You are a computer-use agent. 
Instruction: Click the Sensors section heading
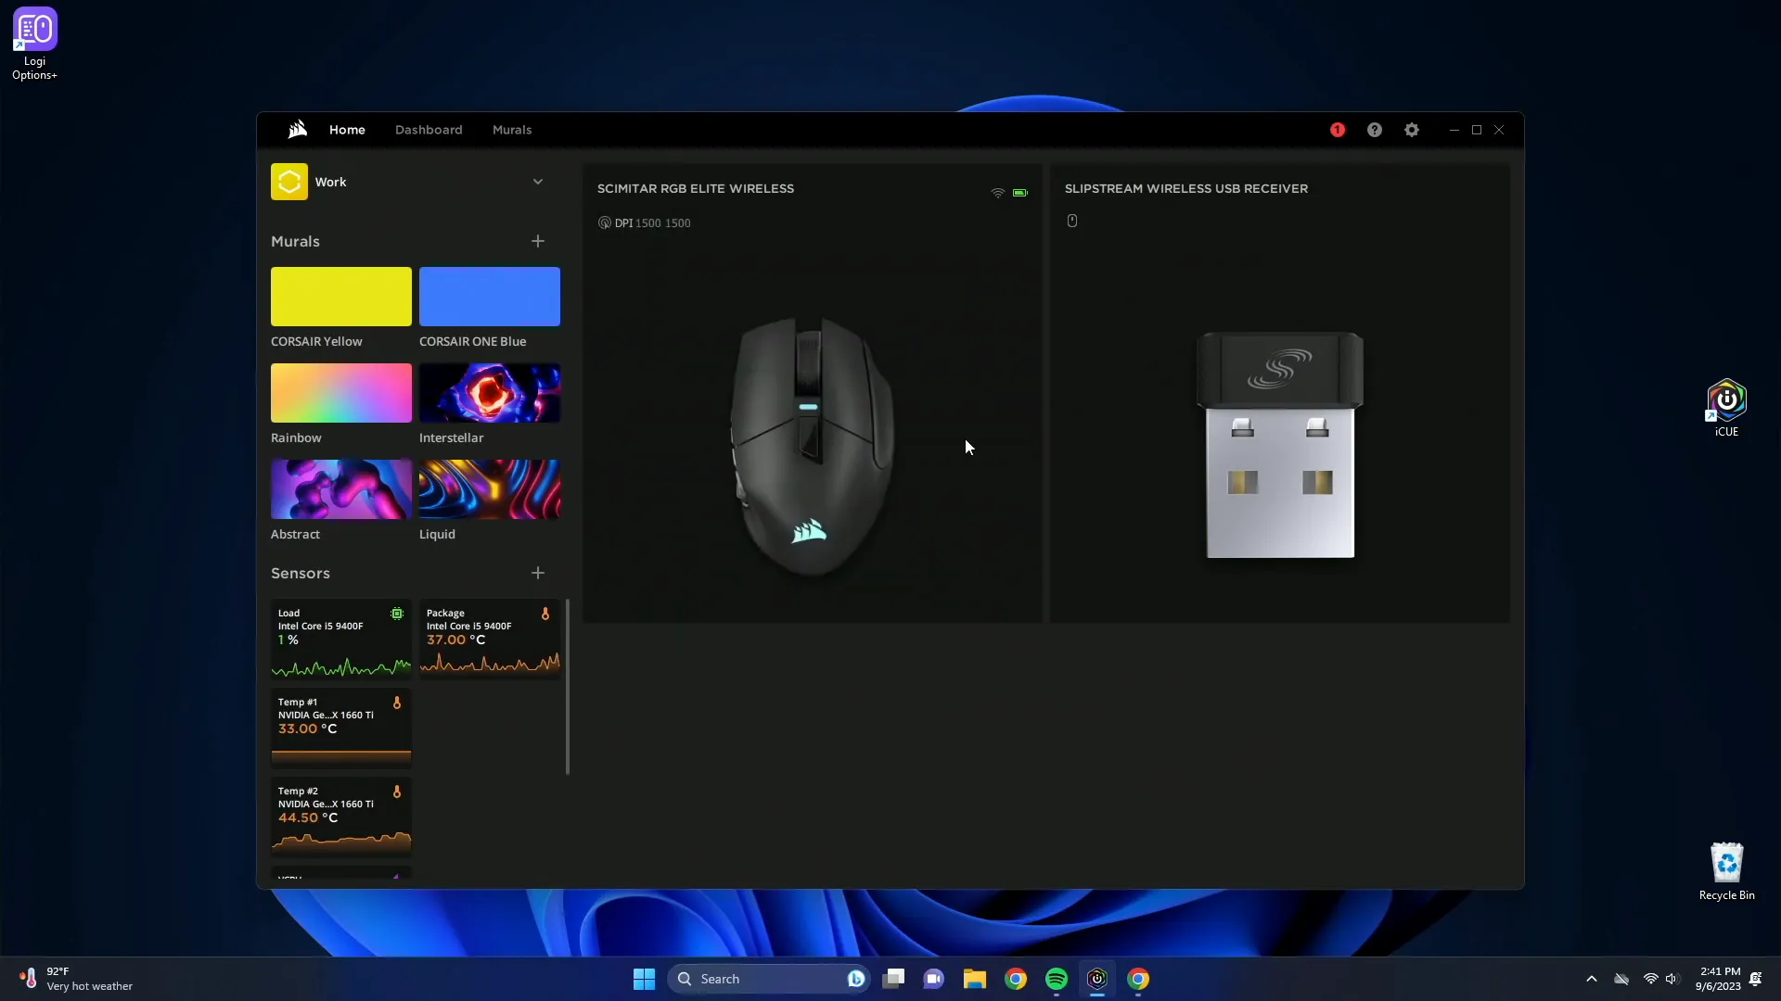pyautogui.click(x=301, y=573)
